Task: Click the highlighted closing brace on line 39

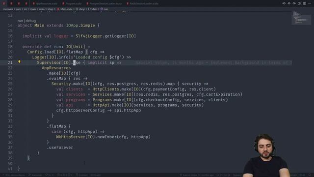Action: [x=28, y=158]
